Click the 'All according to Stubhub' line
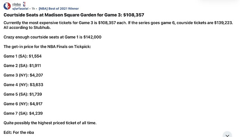 tap(27, 27)
